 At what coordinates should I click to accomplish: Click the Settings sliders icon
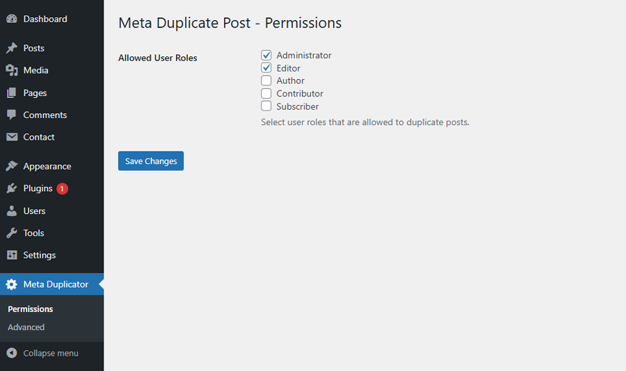tap(12, 255)
